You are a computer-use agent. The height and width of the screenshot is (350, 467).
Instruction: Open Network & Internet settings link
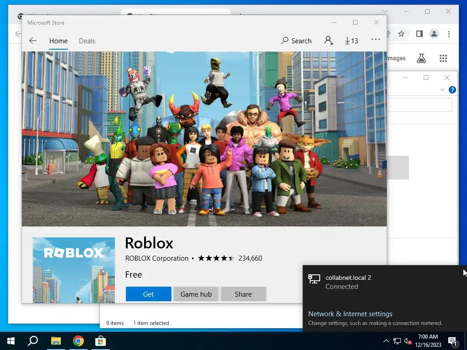350,314
